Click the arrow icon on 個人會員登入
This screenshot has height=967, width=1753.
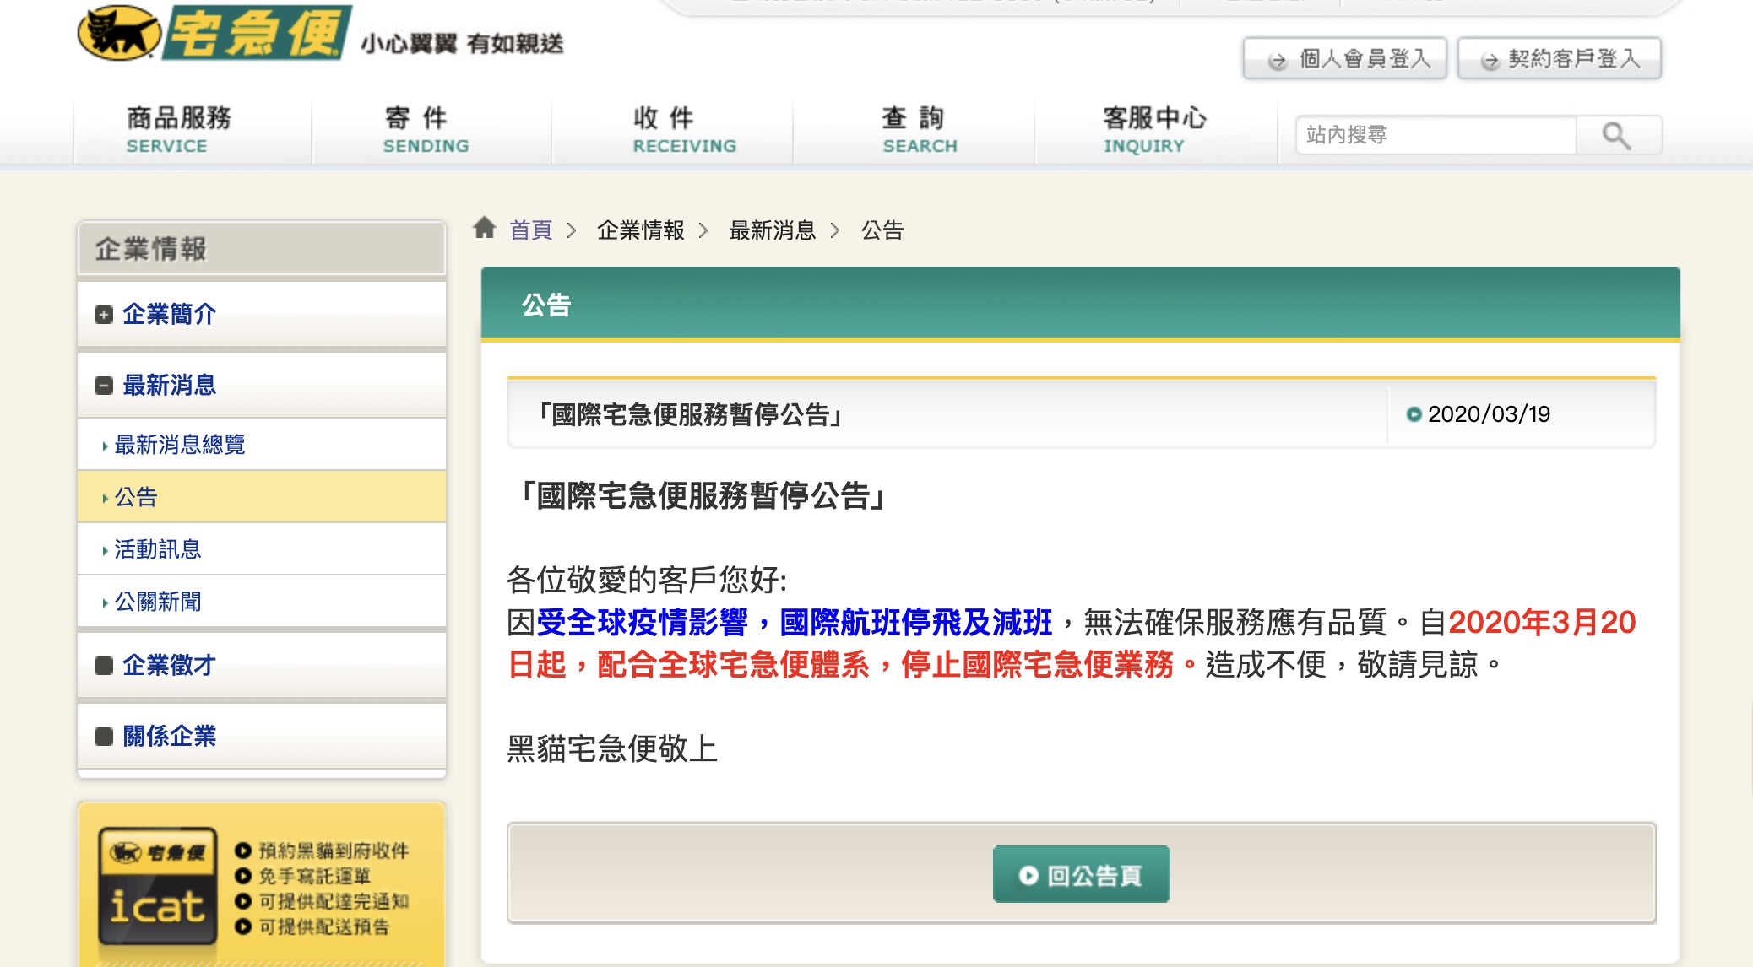point(1278,60)
